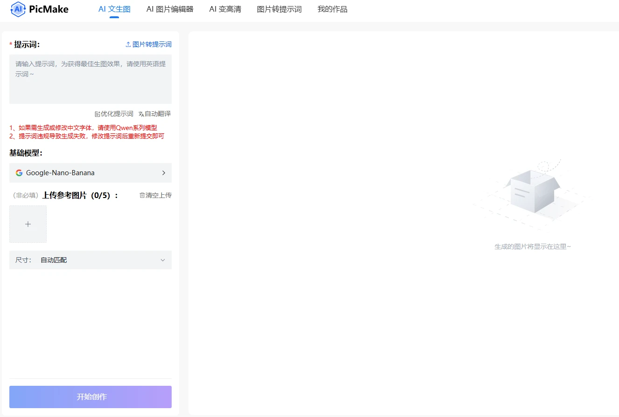Screen dimensions: 619x417
Task: Select the 图片转提示词 nav item
Action: pos(279,9)
